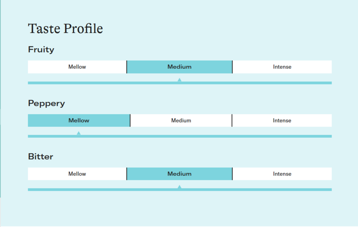Click the Fruity triangle slider marker
The width and height of the screenshot is (358, 227).
[179, 80]
